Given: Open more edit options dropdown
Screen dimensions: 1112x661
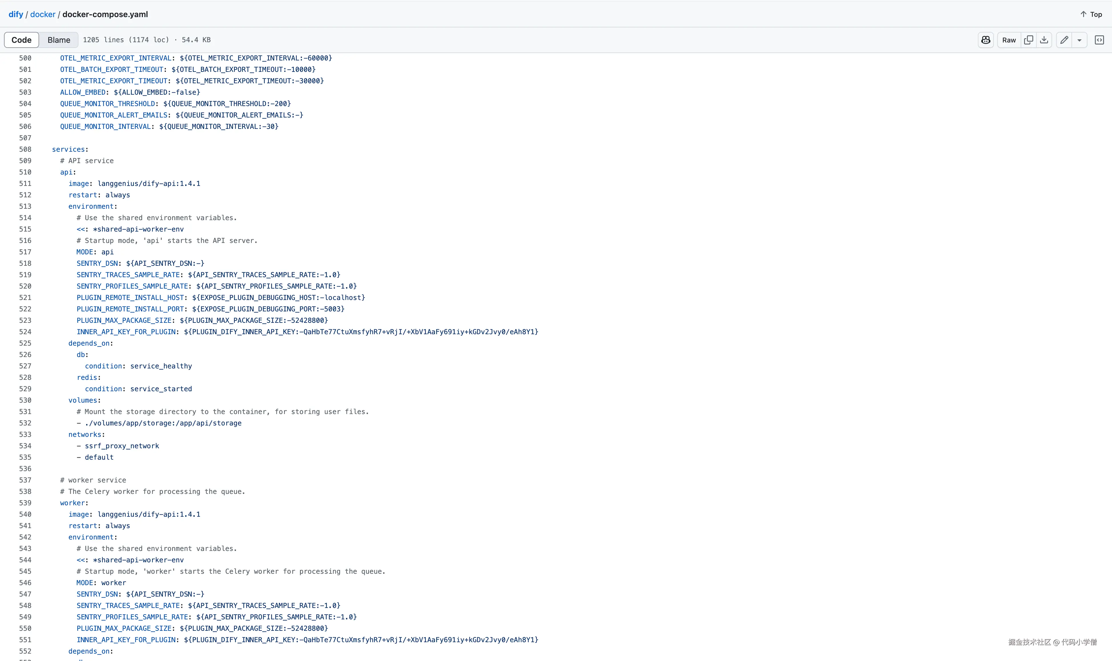Looking at the screenshot, I should coord(1079,40).
